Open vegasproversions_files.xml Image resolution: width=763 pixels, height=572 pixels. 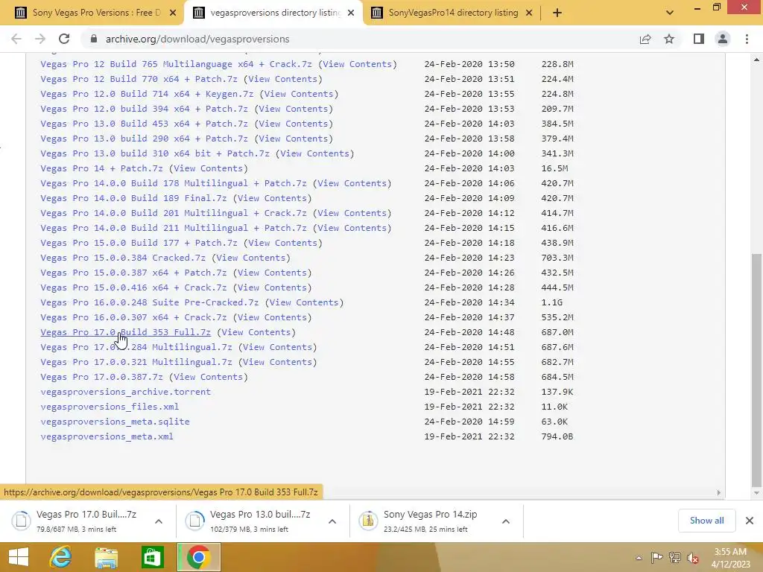pos(110,407)
